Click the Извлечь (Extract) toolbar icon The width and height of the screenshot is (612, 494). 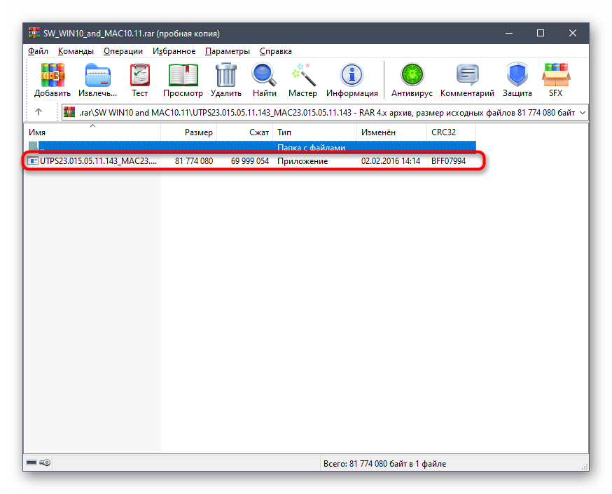(x=97, y=74)
